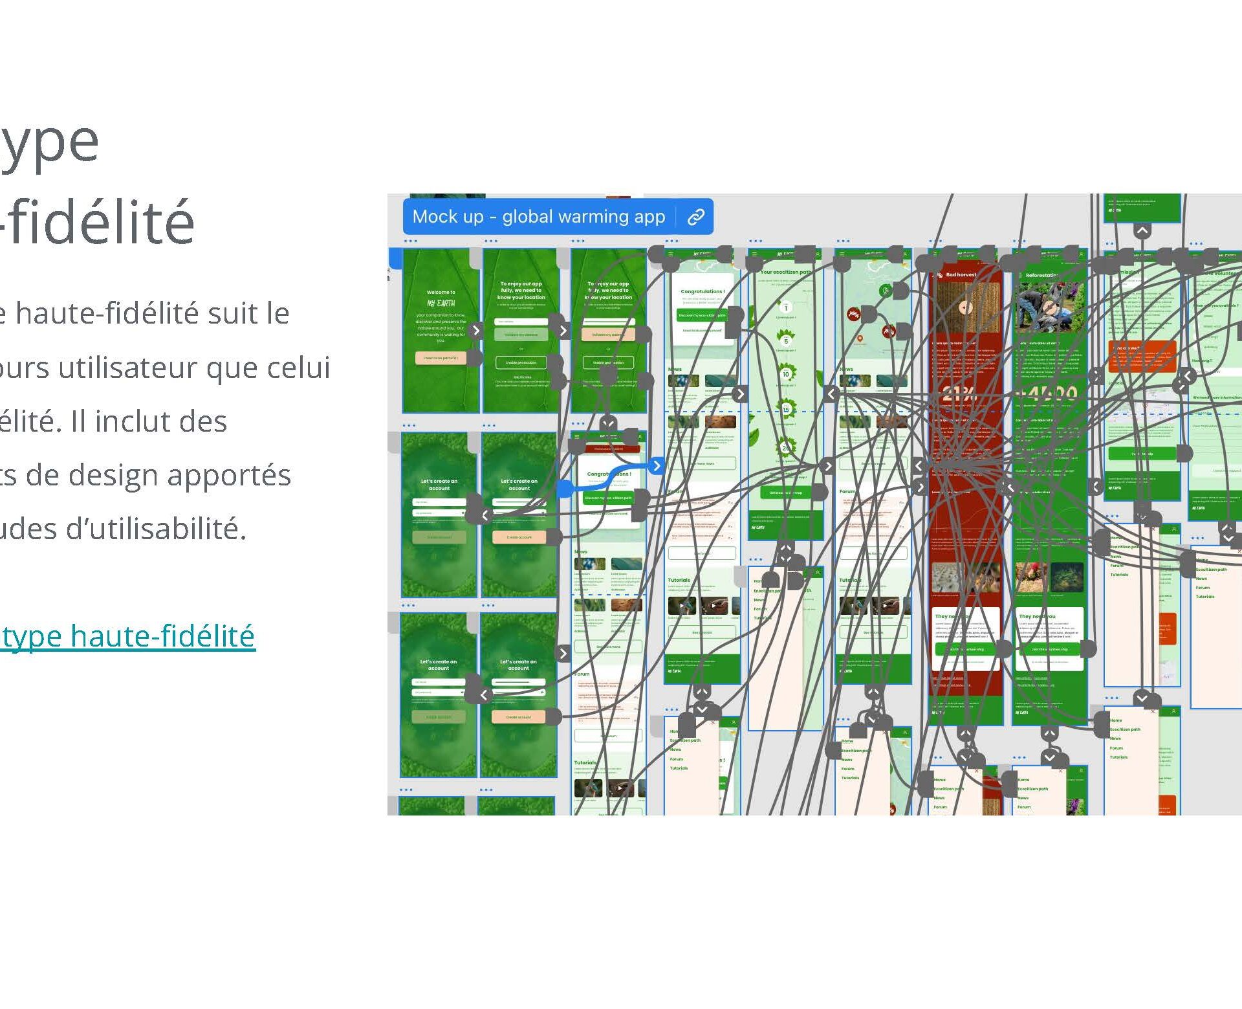Click the green plant marker on map

886,291
